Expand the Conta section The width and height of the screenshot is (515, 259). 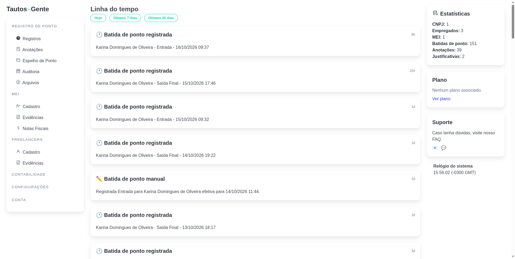click(19, 200)
